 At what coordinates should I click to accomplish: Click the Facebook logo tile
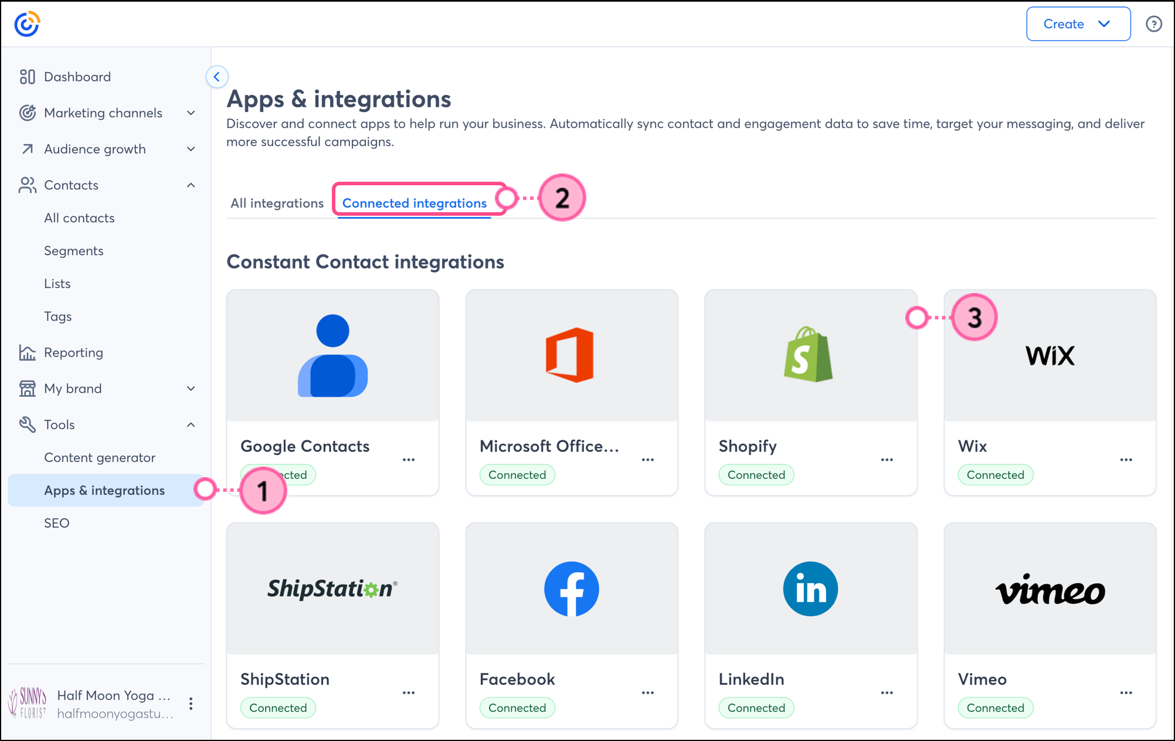tap(572, 589)
